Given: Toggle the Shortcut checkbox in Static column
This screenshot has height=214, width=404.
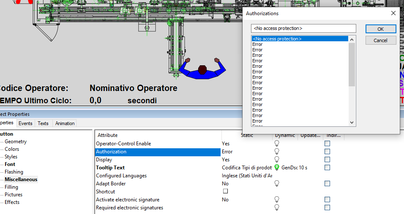Looking at the screenshot, I should coord(226,192).
